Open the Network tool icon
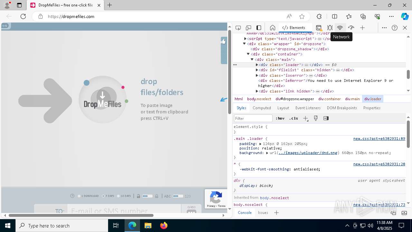This screenshot has width=412, height=232. [340, 28]
